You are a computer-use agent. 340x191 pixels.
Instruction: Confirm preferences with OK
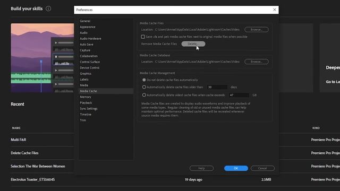click(x=236, y=168)
